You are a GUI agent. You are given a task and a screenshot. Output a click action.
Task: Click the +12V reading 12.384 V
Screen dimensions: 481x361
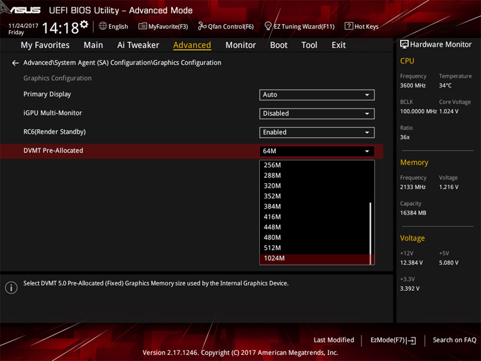click(412, 263)
